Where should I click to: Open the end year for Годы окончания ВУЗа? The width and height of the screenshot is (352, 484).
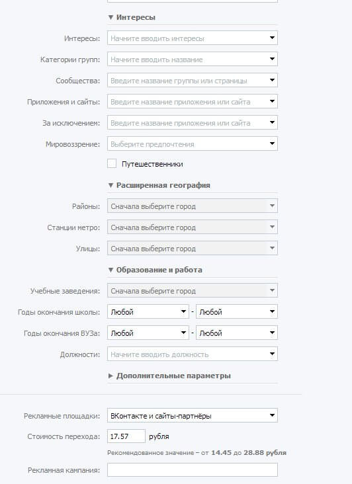[237, 333]
